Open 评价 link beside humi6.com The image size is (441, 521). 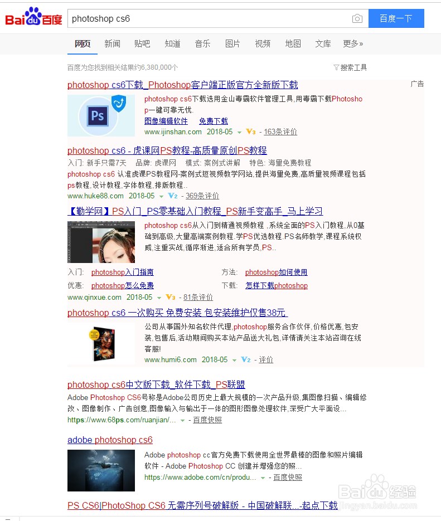coord(266,360)
